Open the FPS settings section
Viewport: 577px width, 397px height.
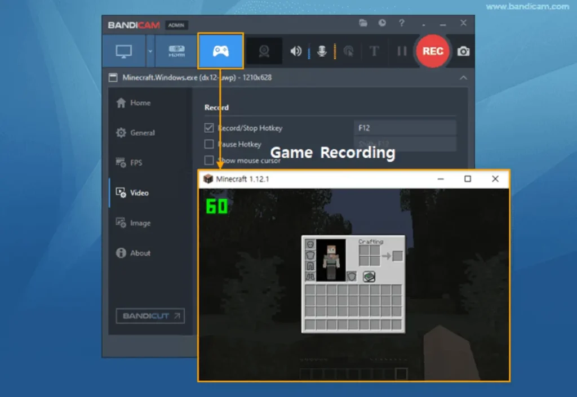point(129,163)
